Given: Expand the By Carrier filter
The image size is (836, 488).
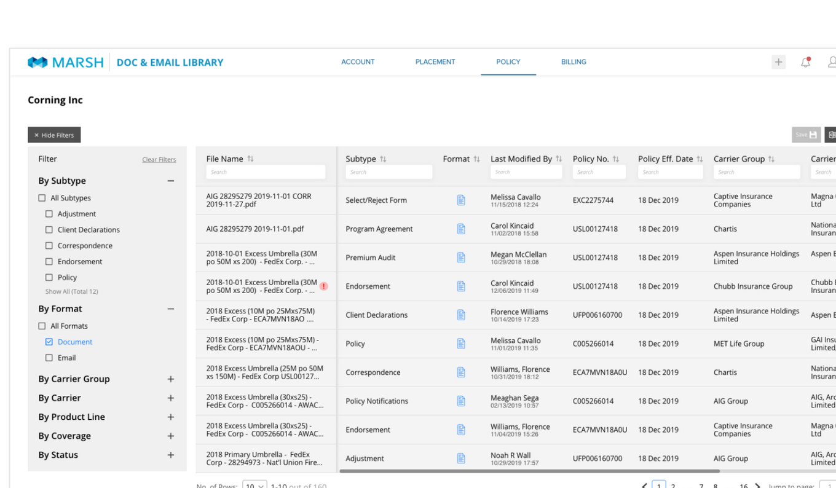Looking at the screenshot, I should pos(171,398).
